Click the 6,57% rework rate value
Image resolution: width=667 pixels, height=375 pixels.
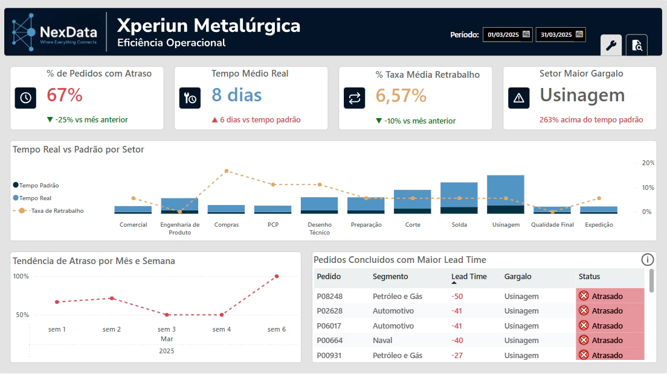(401, 96)
